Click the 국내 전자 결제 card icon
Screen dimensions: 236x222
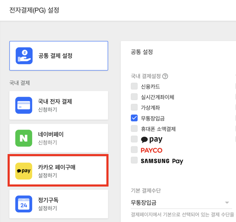coord(24,105)
